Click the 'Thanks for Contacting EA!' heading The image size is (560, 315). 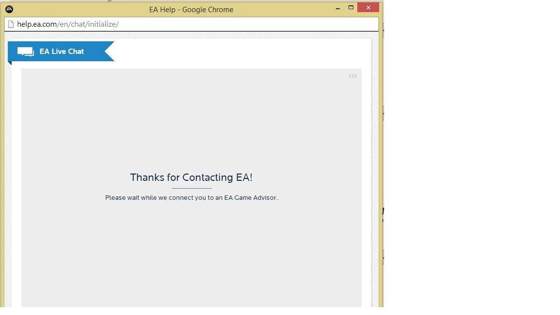click(191, 177)
